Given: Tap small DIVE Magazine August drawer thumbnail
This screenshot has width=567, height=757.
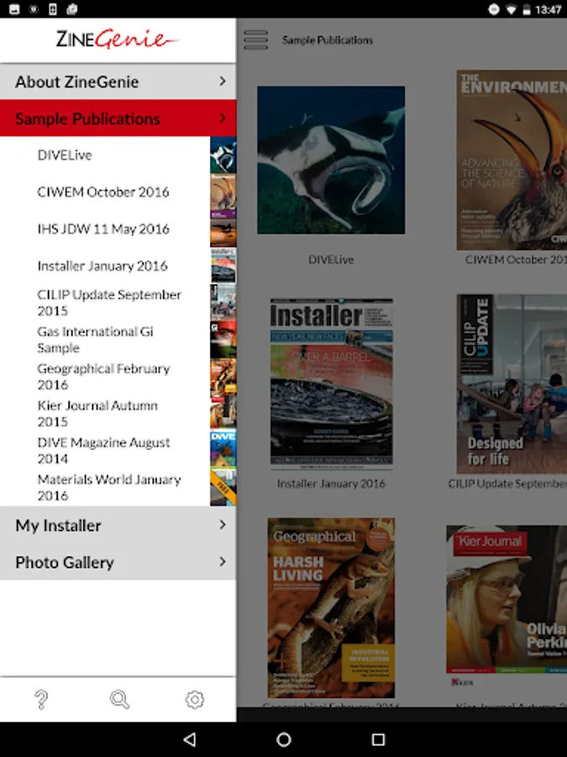Looking at the screenshot, I should [223, 451].
